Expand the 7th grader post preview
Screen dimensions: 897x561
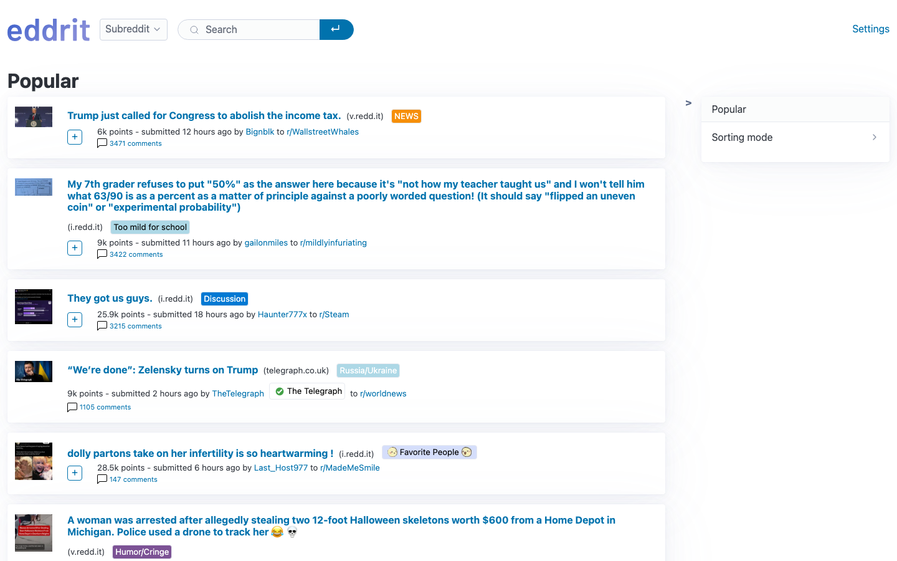click(75, 248)
